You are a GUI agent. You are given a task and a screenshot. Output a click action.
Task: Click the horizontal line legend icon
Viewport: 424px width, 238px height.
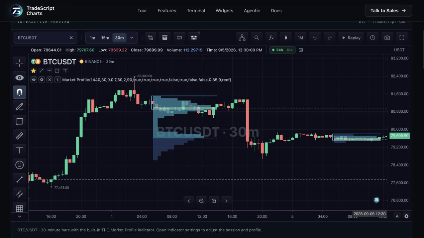50,71
